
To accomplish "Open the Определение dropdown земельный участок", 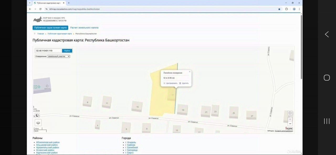I will click(59, 56).
